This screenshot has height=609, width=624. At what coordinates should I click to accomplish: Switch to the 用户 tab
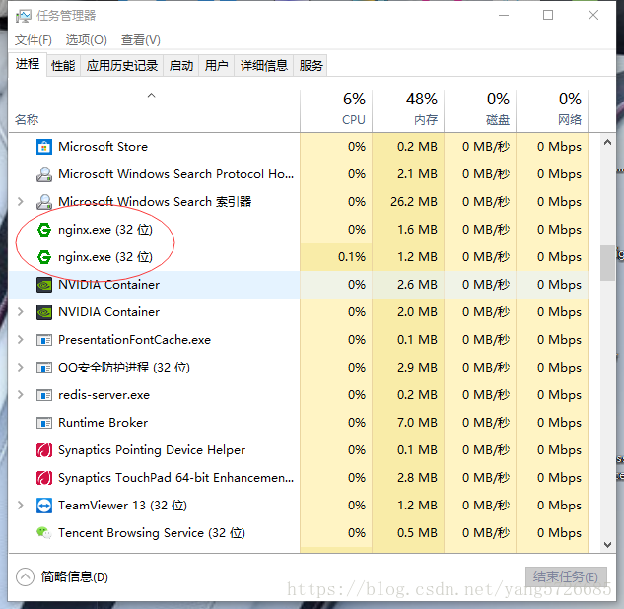coord(217,65)
